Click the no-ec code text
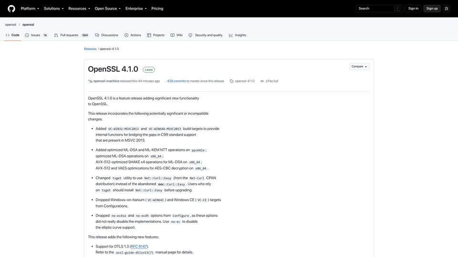 point(176,222)
